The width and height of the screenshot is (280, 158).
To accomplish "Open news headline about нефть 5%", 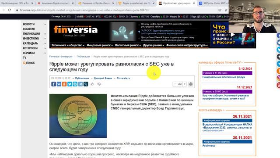I will pos(166,25).
